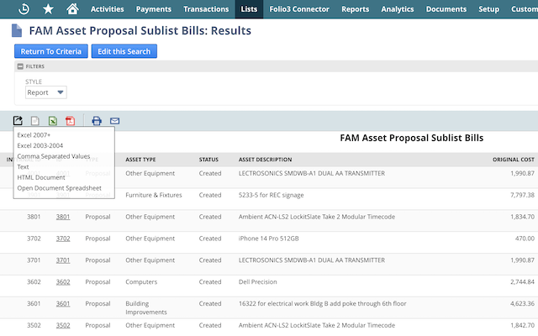The image size is (538, 336).
Task: Go to the Home icon
Action: click(x=72, y=9)
